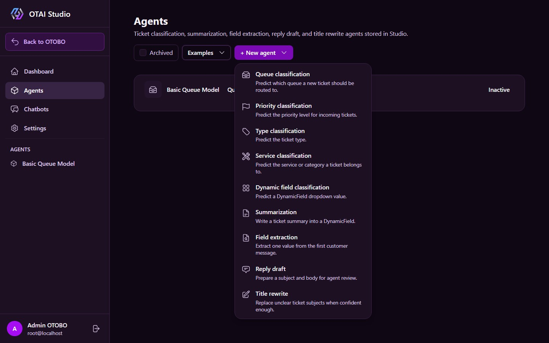Open Basic Queue Model label in sidebar
This screenshot has width=549, height=343.
tap(48, 163)
